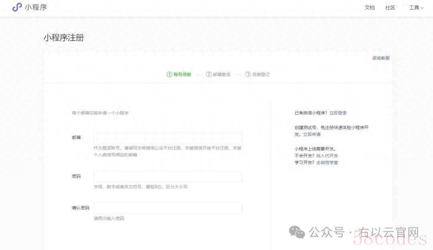This screenshot has height=250, width=433.
Task: Open the 找人代开发 link
Action: pyautogui.click(x=327, y=155)
